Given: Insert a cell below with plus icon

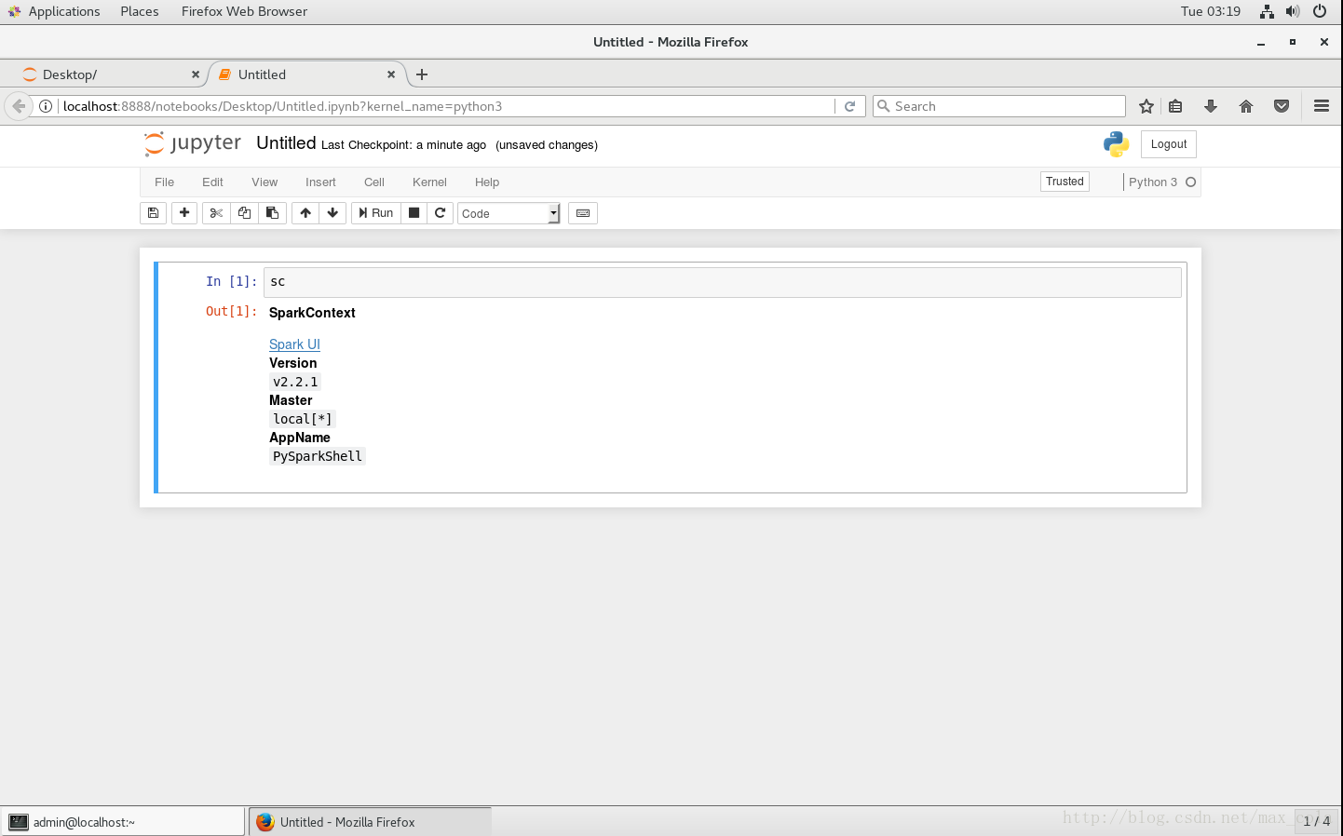Looking at the screenshot, I should point(184,213).
